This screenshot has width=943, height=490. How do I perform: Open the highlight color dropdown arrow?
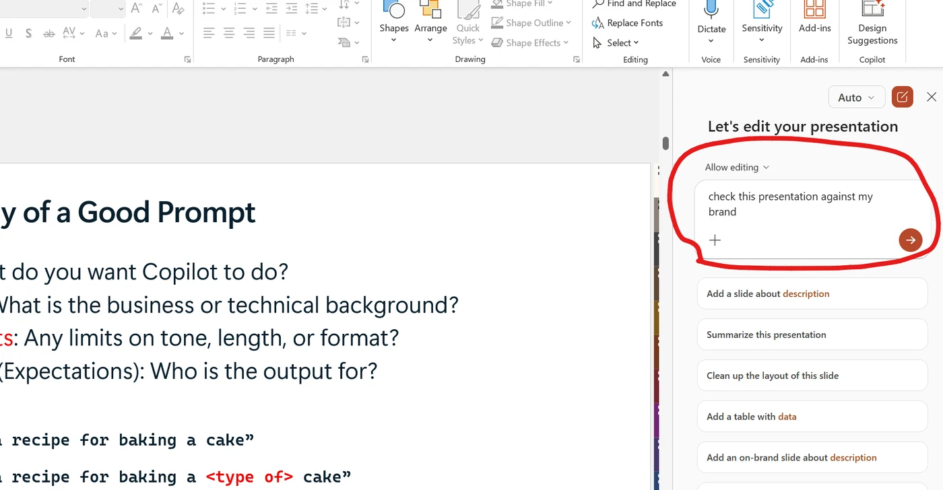[x=149, y=33]
